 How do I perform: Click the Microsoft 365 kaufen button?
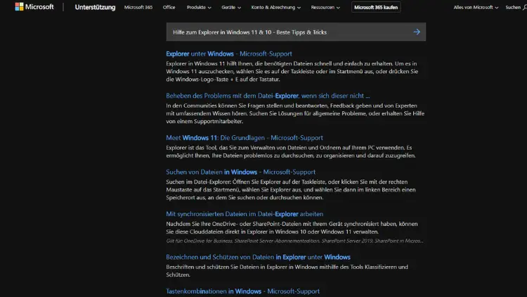(x=376, y=7)
